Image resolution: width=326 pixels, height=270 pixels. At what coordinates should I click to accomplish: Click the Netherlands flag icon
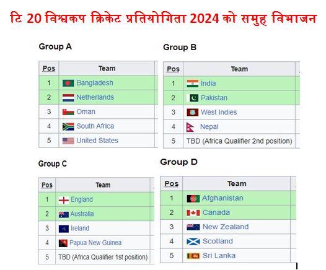coord(68,98)
